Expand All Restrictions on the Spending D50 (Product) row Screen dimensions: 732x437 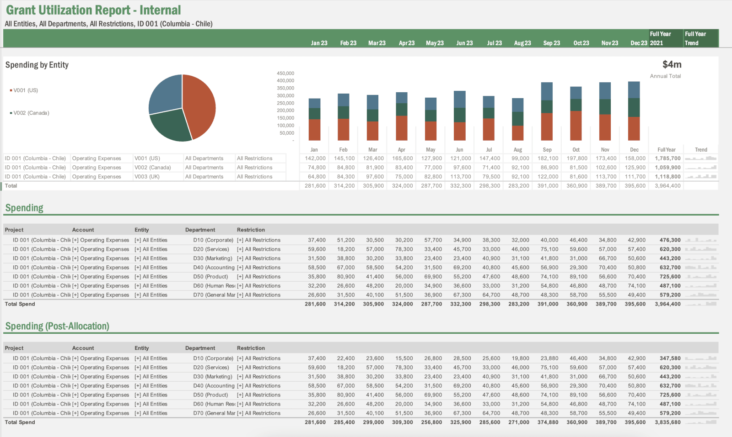click(240, 277)
